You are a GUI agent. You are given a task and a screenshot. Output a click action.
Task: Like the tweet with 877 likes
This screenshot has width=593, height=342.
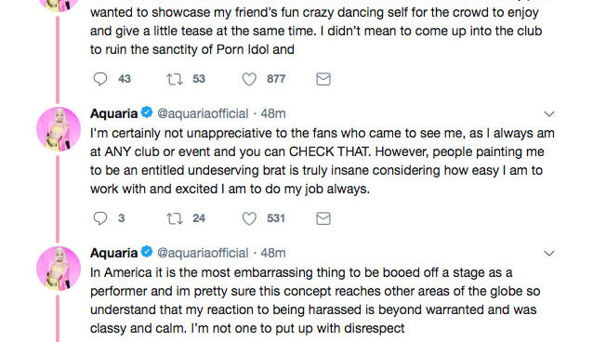tap(249, 79)
